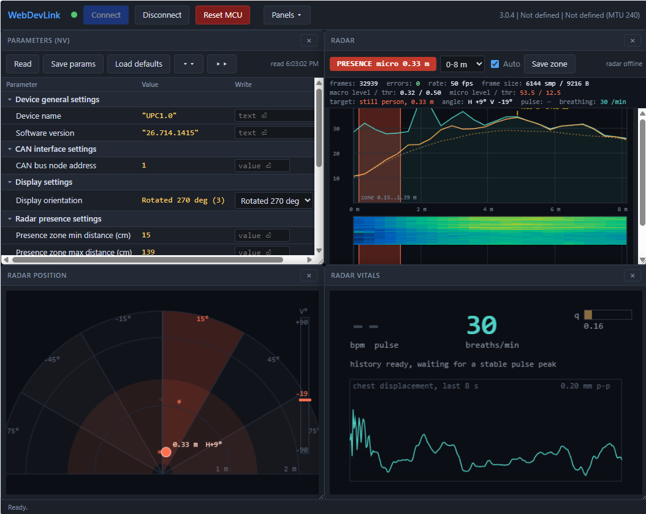The width and height of the screenshot is (646, 514).
Task: Collapse Radar presence settings group
Action: (x=9, y=219)
